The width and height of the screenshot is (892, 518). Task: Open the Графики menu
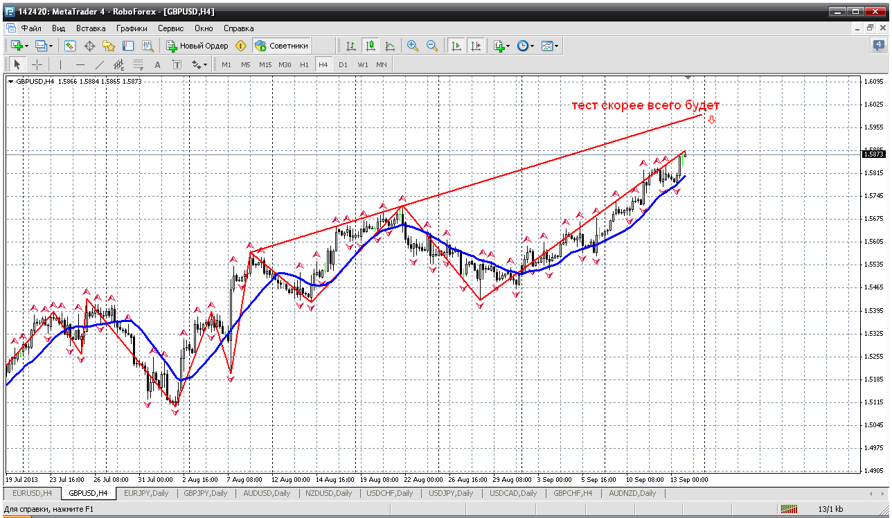click(x=132, y=28)
